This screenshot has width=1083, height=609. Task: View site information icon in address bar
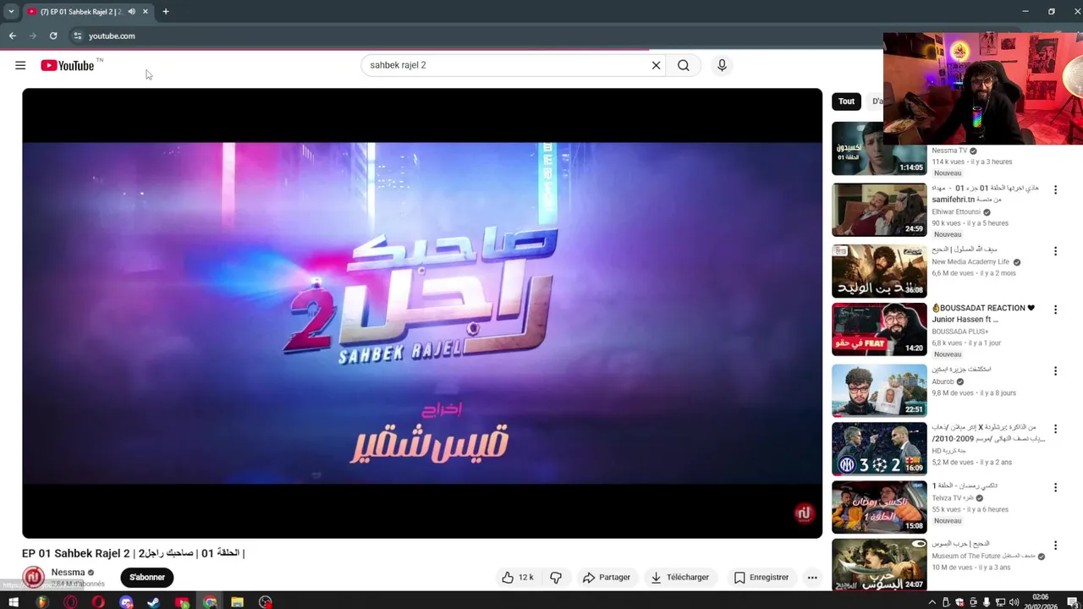tap(77, 36)
